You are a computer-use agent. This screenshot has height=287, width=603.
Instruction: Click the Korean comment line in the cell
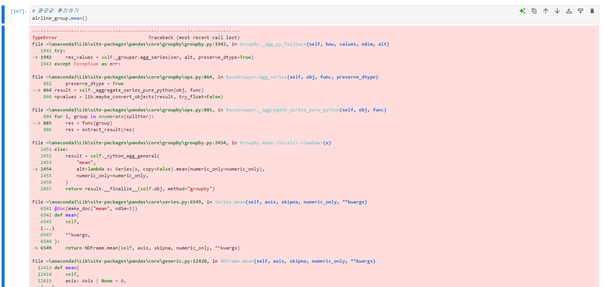(55, 11)
